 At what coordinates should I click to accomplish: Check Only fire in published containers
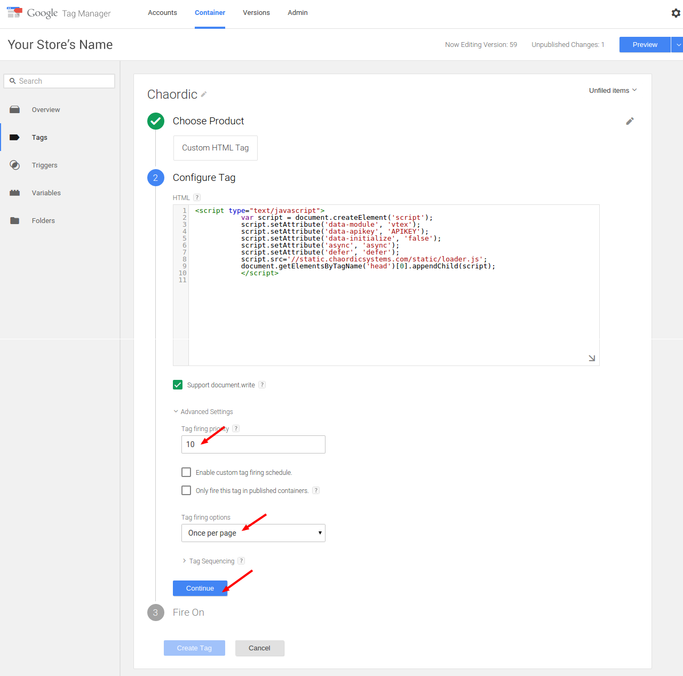[x=186, y=490]
